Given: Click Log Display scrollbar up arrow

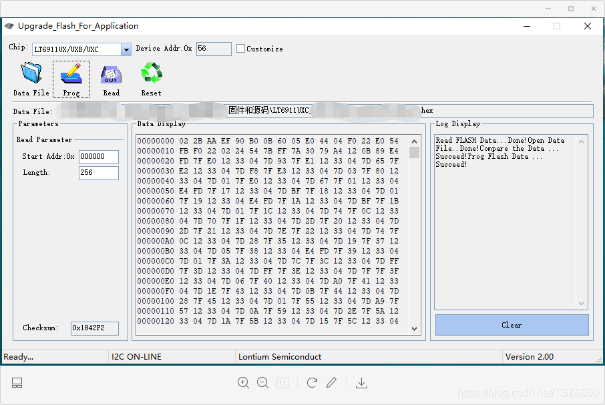Looking at the screenshot, I should click(x=582, y=141).
